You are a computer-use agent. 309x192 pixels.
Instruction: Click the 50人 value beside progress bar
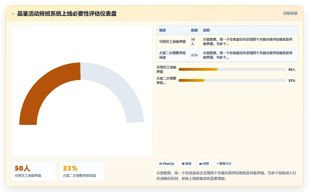click(x=292, y=69)
